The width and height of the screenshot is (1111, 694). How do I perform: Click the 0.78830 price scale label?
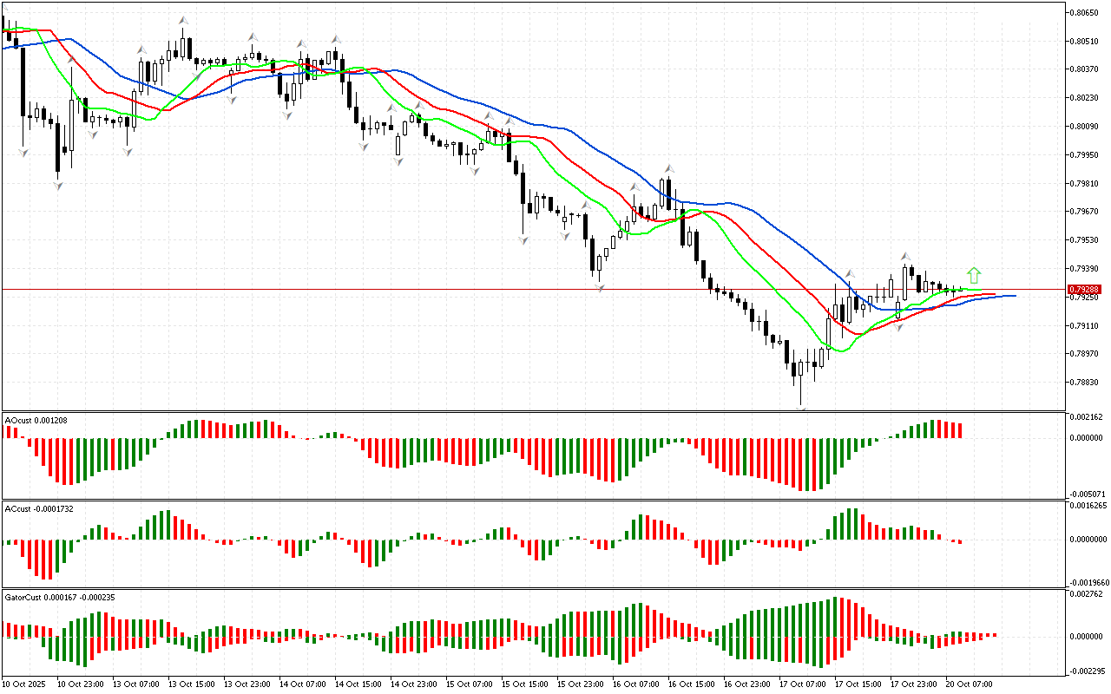coord(1085,383)
